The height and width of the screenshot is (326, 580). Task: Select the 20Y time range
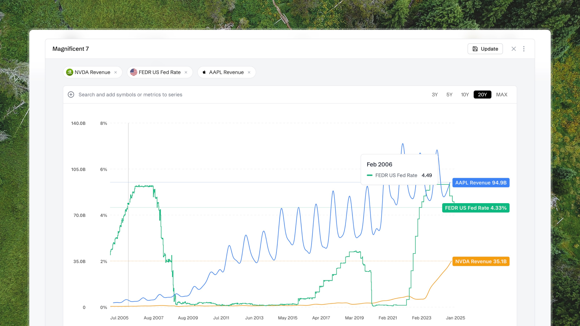[x=482, y=95]
